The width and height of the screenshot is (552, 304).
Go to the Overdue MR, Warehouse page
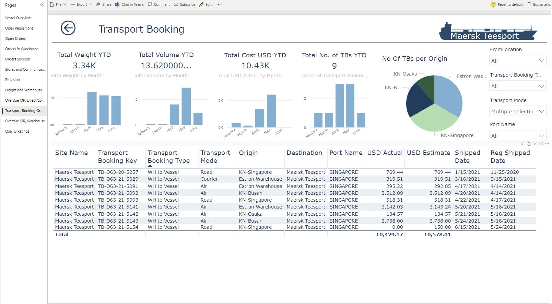coord(24,121)
